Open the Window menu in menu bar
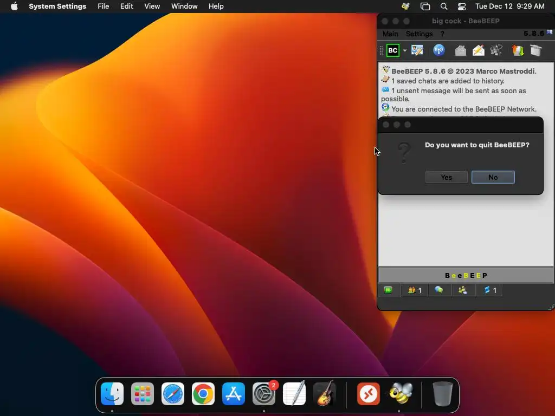 coord(184,6)
